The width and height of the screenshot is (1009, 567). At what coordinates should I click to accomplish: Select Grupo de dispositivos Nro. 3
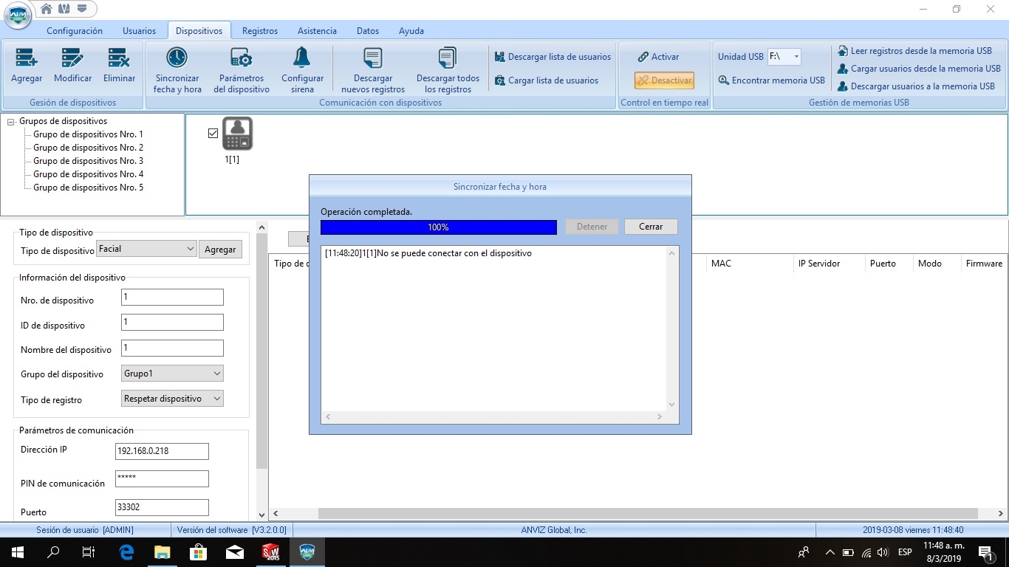pyautogui.click(x=88, y=161)
